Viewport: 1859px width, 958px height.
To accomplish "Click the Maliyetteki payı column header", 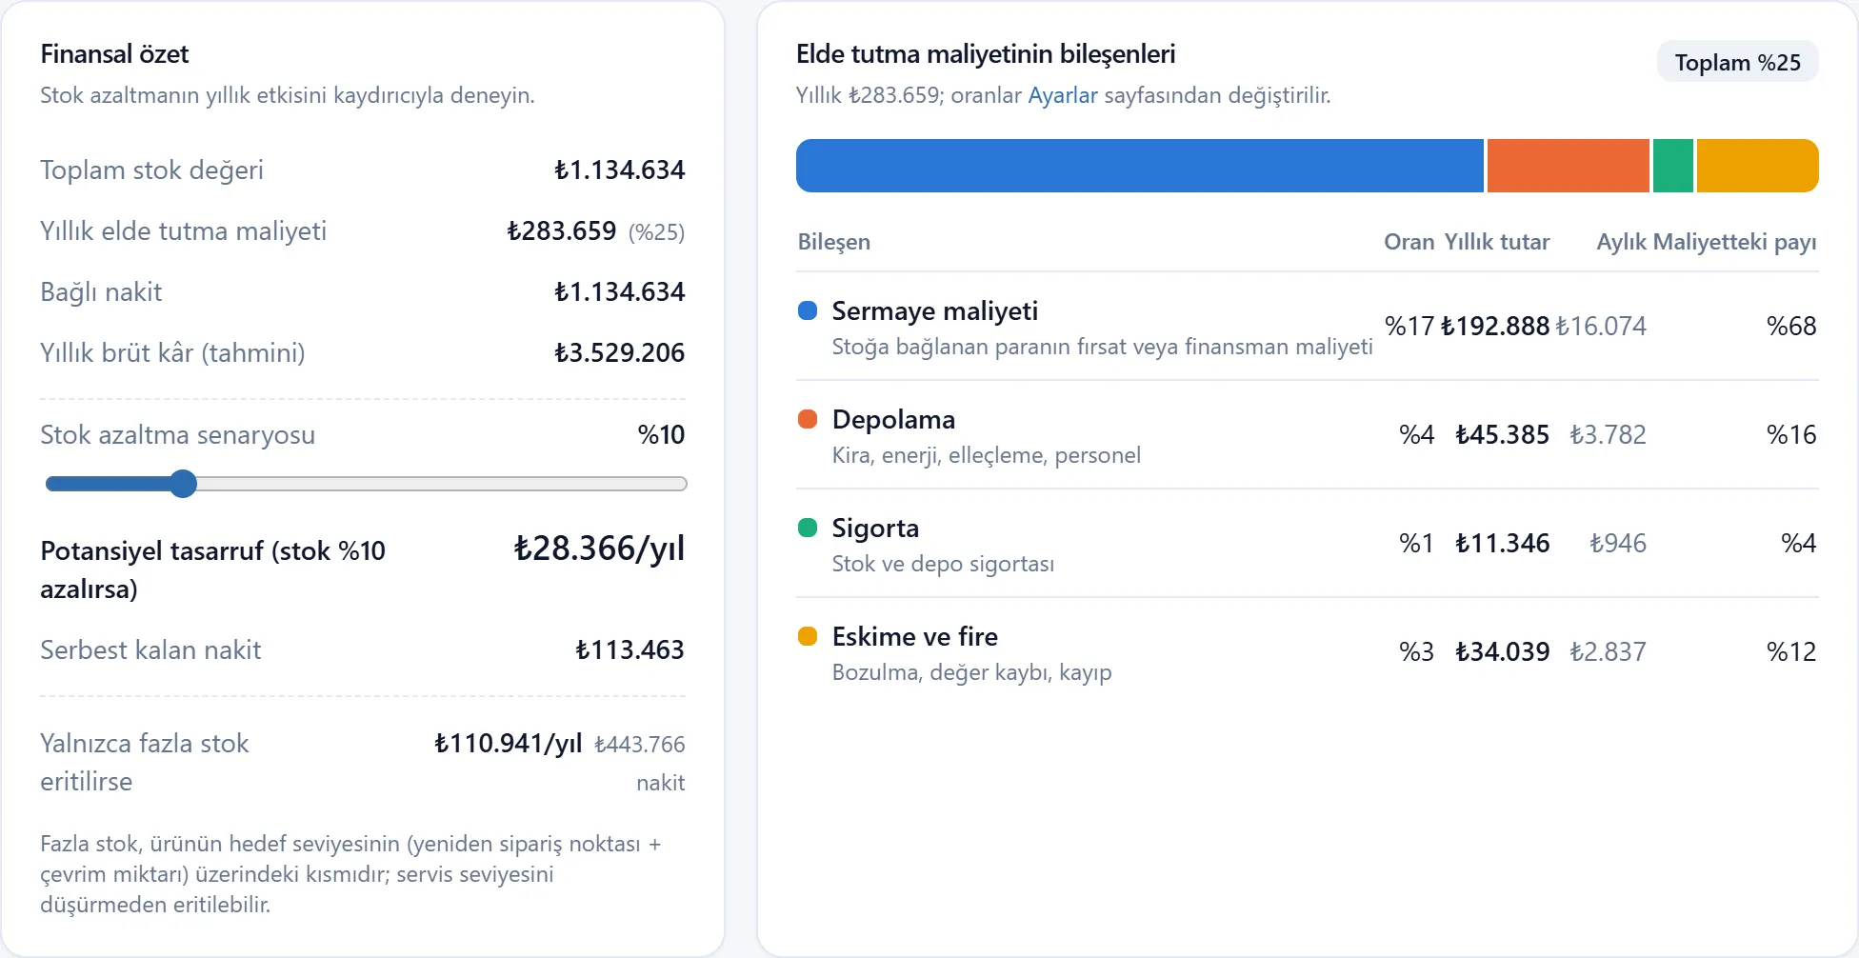I will (1735, 242).
